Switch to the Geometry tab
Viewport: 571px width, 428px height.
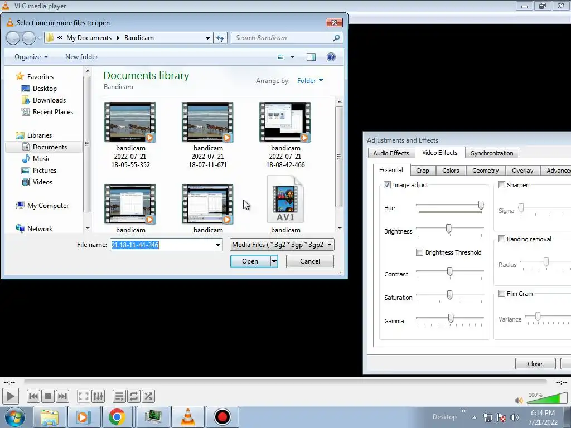coord(485,171)
